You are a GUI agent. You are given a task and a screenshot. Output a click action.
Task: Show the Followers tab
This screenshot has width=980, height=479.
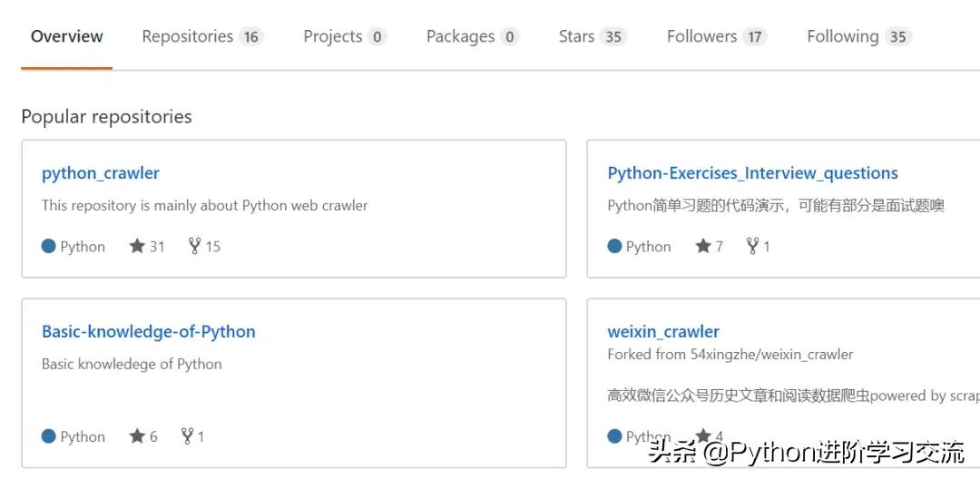coord(717,36)
